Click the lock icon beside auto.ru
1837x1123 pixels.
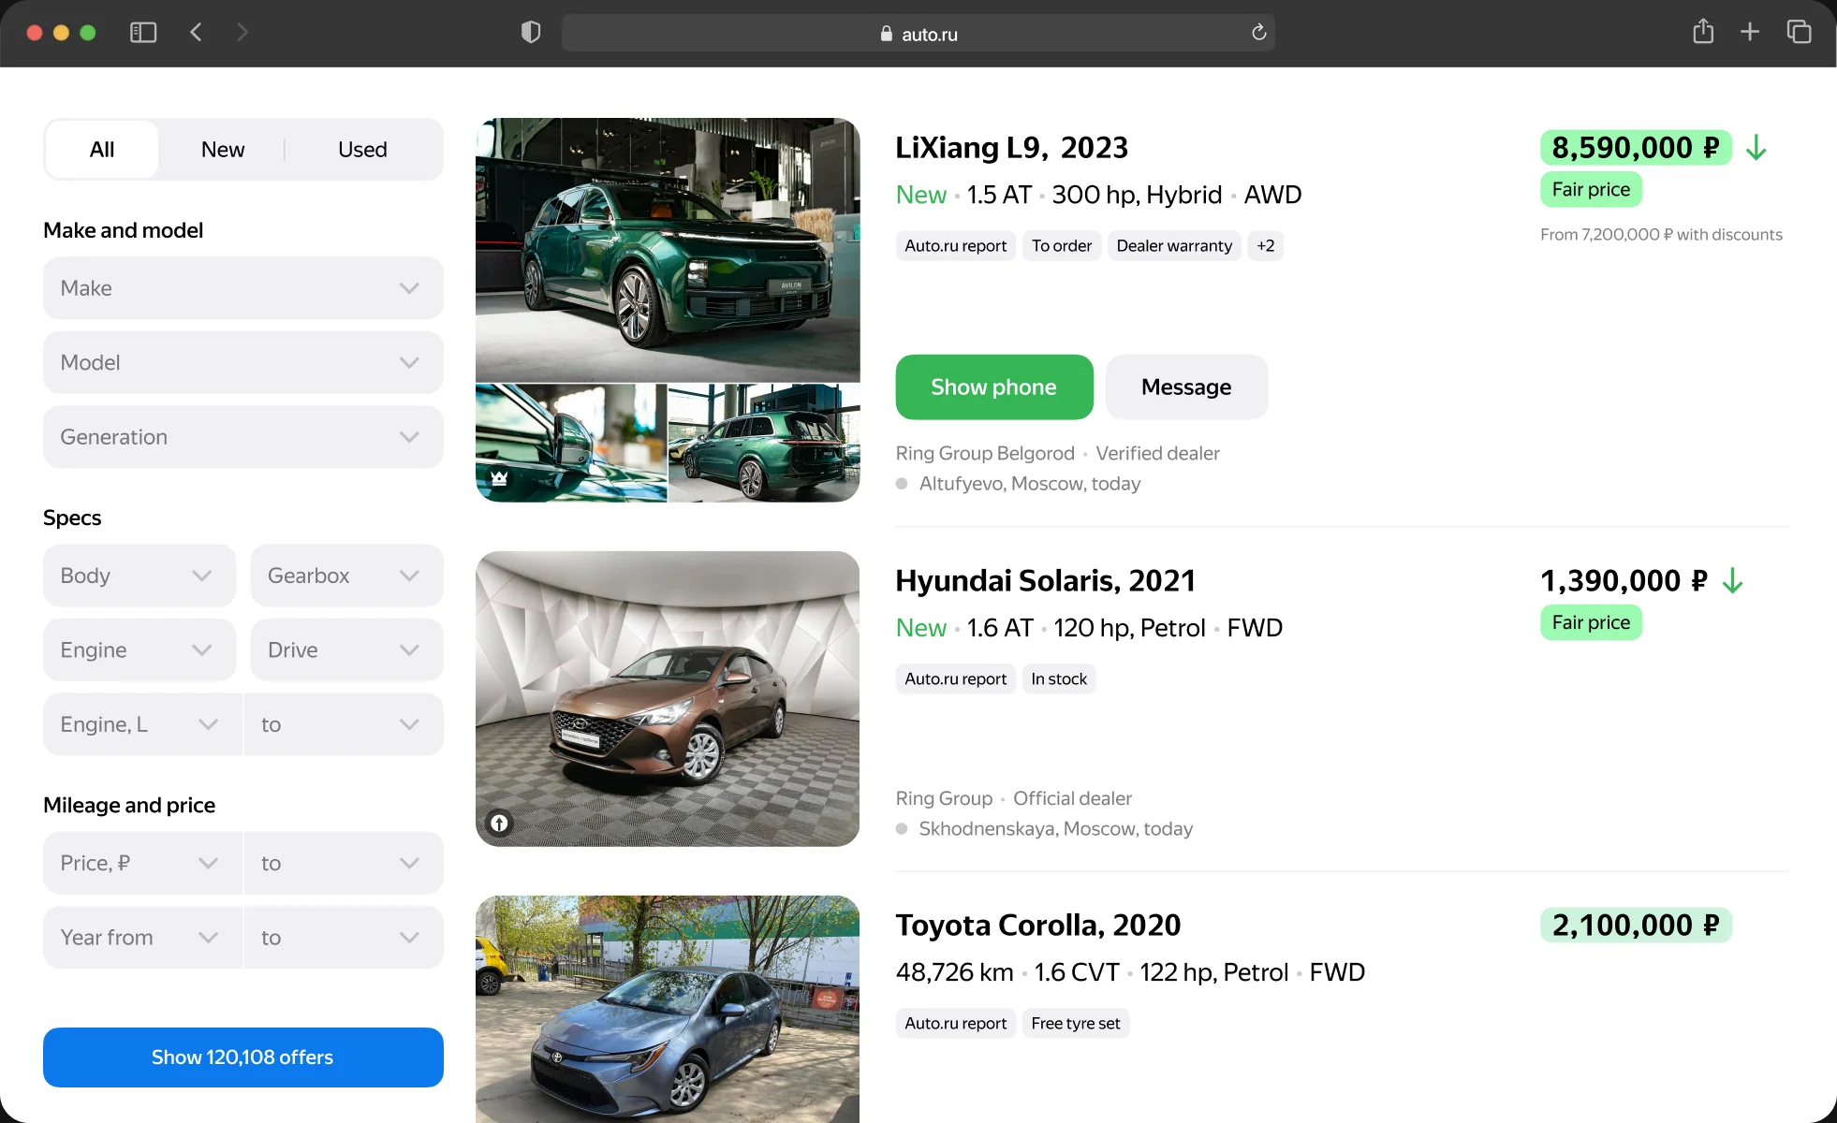pyautogui.click(x=887, y=34)
